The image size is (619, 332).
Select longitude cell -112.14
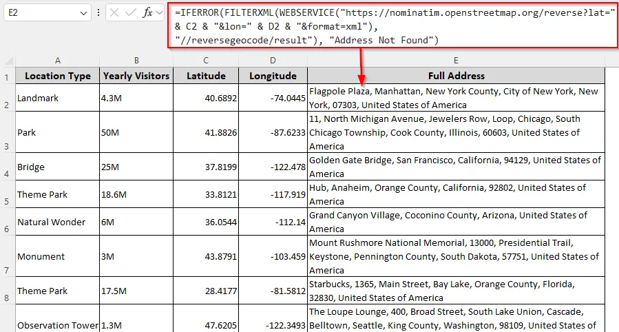pyautogui.click(x=273, y=222)
